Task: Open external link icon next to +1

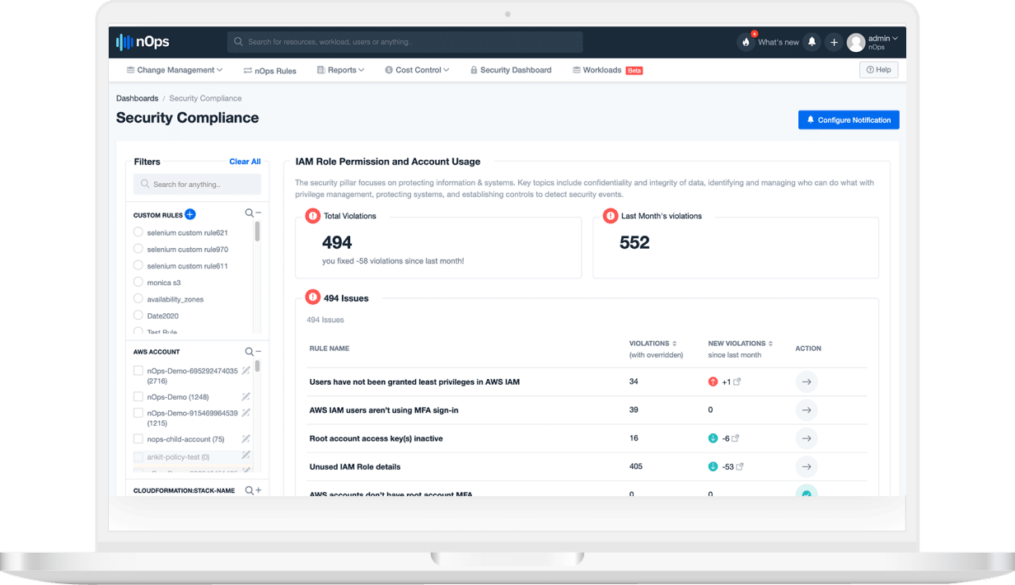Action: point(737,381)
